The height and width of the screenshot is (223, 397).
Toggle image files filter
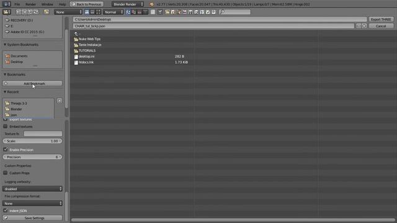(x=185, y=12)
